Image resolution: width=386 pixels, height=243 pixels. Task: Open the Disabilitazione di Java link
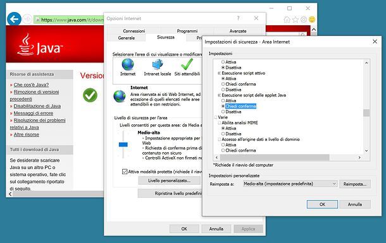tap(37, 106)
